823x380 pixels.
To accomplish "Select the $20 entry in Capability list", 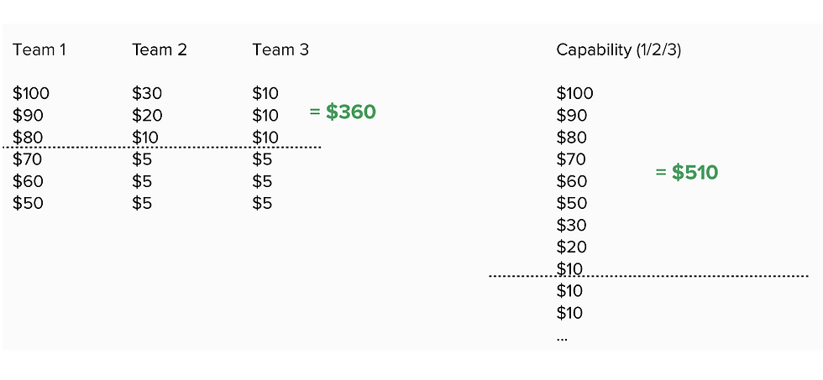I will pos(572,247).
